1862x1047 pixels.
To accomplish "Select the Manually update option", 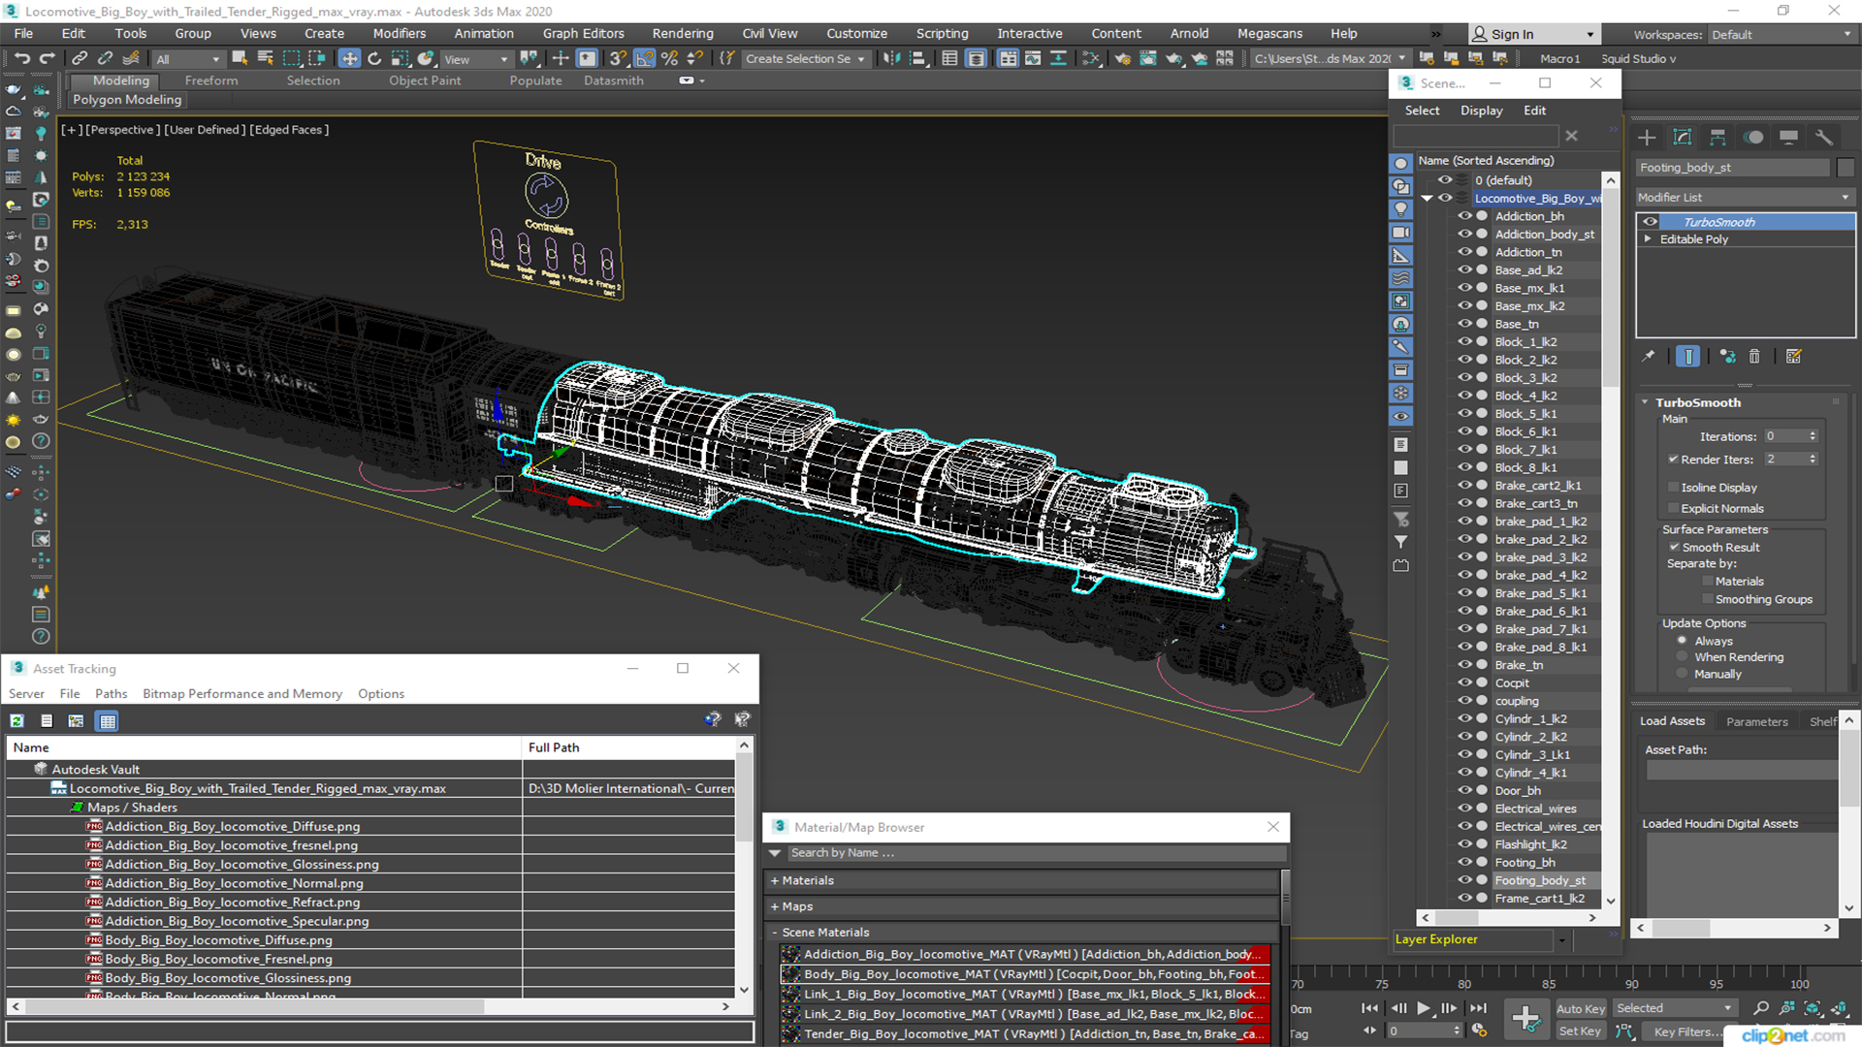I will pyautogui.click(x=1683, y=674).
